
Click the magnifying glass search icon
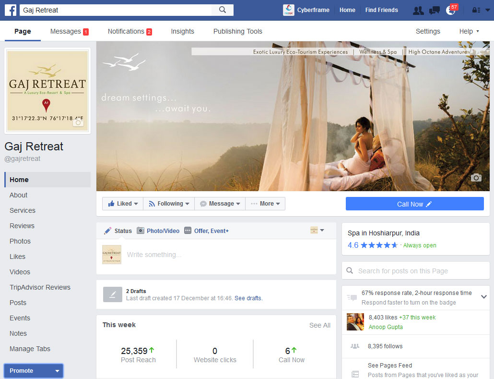[223, 10]
